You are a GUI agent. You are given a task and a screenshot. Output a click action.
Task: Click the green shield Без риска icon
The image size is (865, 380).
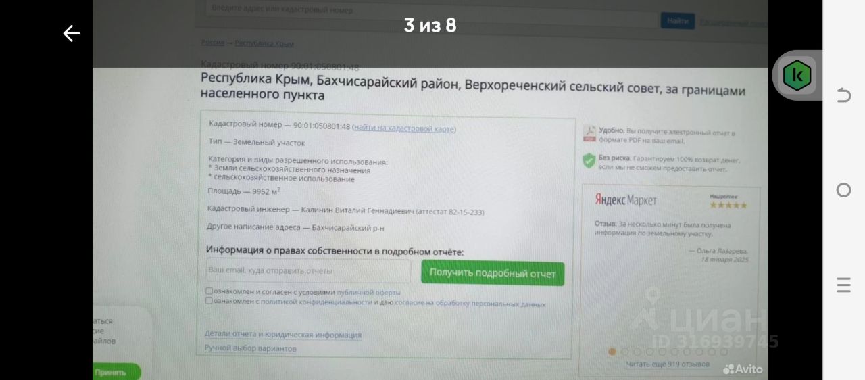(588, 160)
